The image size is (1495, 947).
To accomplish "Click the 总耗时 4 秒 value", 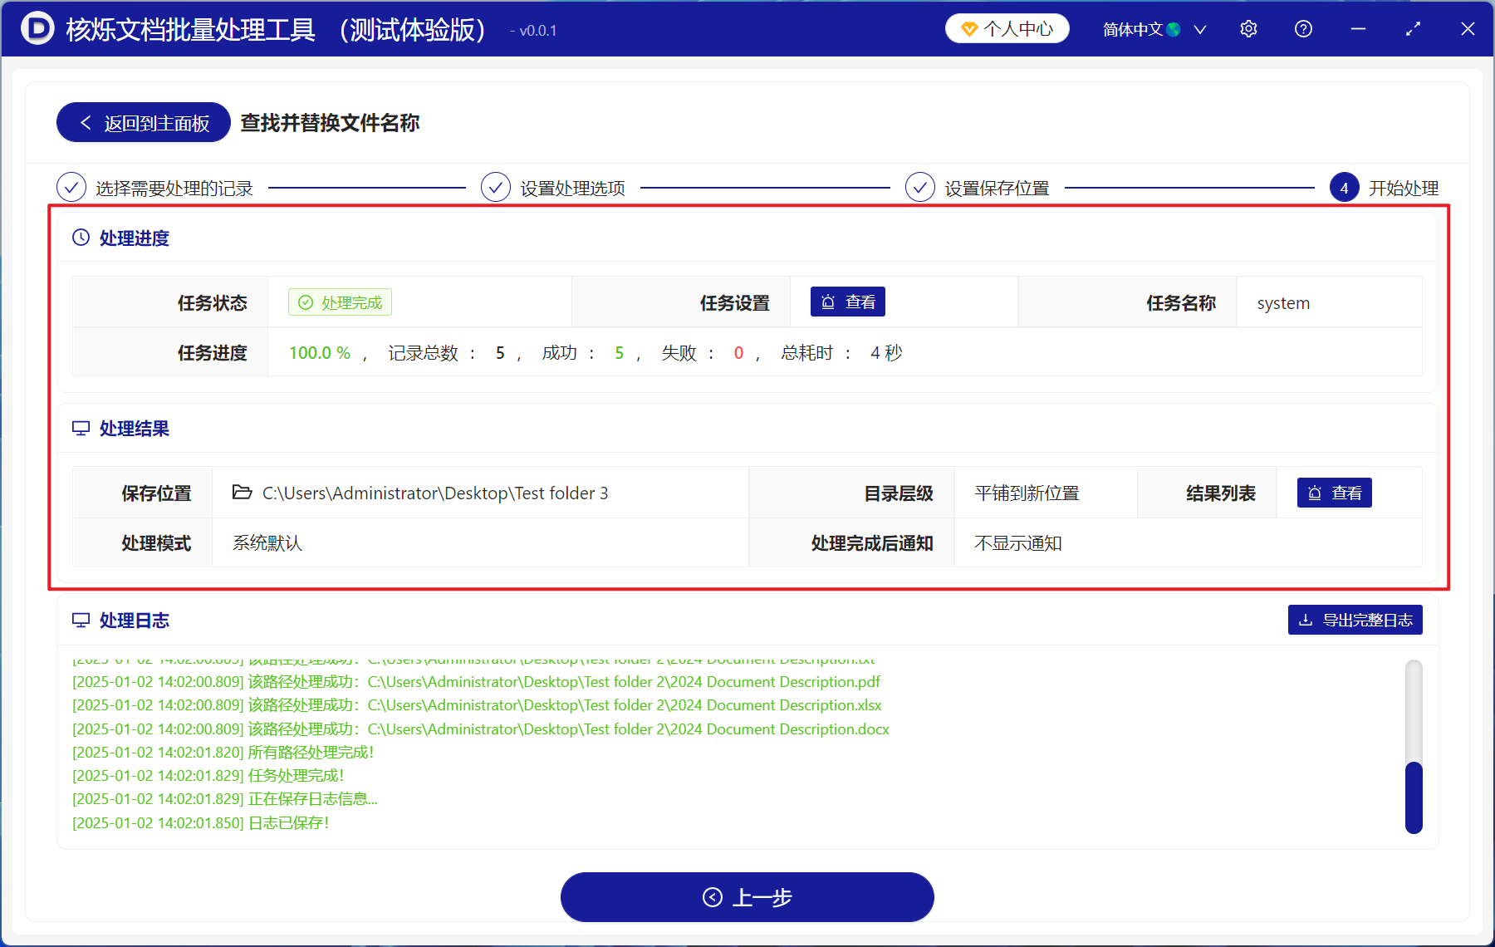I will [x=886, y=353].
